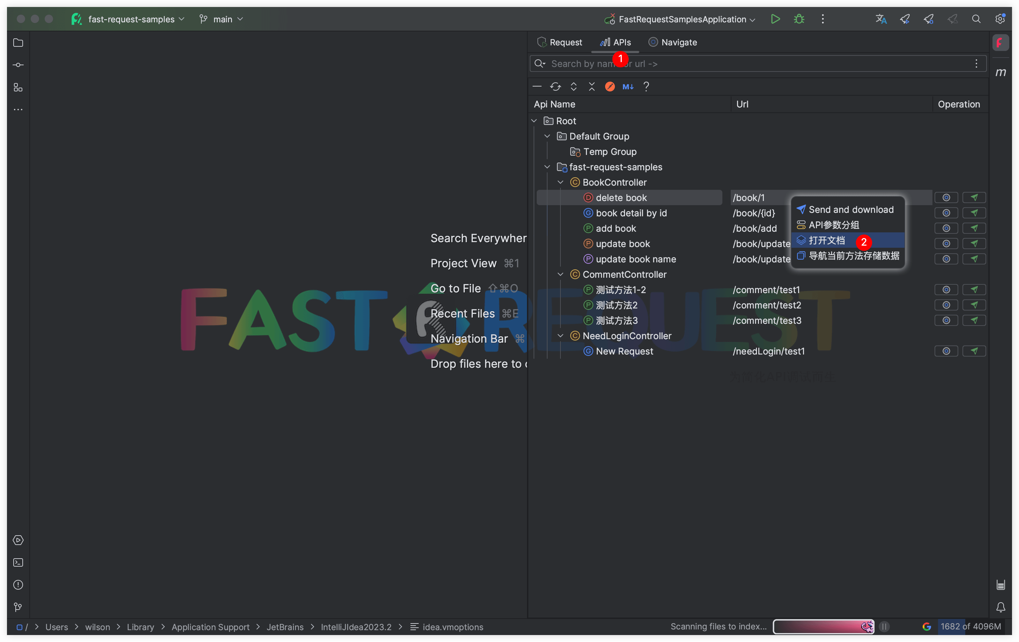Screen dimensions: 1019x642
Task: Click the Markdown export icon in APIs toolbar
Action: [x=627, y=86]
